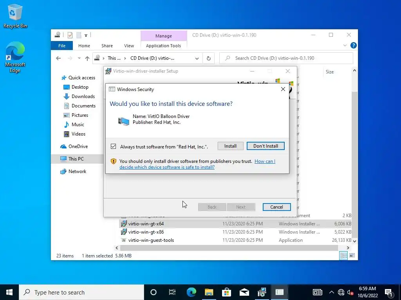
Task: Click the muted volume tray icon
Action: click(x=350, y=292)
